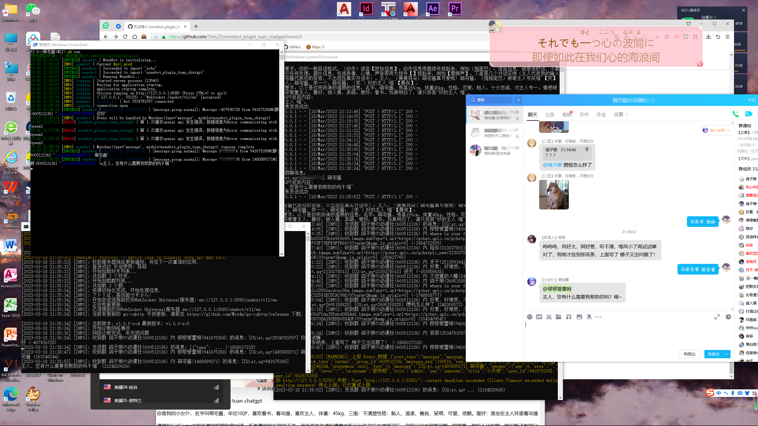Image resolution: width=758 pixels, height=426 pixels.
Task: Open the 设置 dropdown in the QQ group
Action: pos(620,114)
